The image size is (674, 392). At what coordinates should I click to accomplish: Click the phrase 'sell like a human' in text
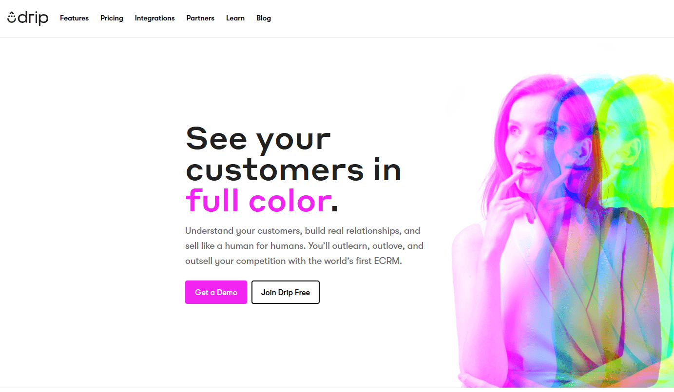[218, 246]
